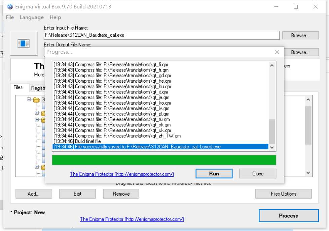The image size is (329, 231).
Task: Select log line for qt_ja.qm
Action: (x=160, y=97)
